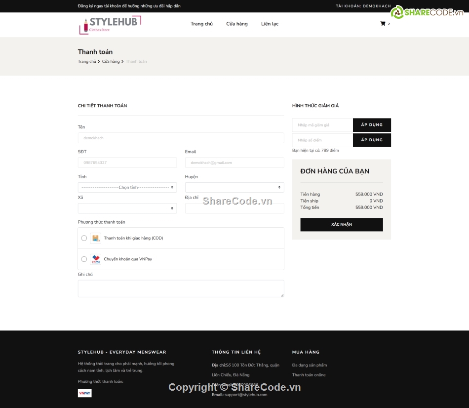Focus the Nhập số điểm points field
469x408 pixels.
click(x=322, y=140)
